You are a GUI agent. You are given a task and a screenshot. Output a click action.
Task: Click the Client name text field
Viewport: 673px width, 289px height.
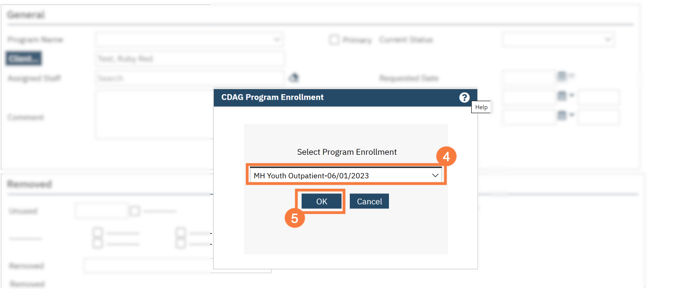pos(189,59)
